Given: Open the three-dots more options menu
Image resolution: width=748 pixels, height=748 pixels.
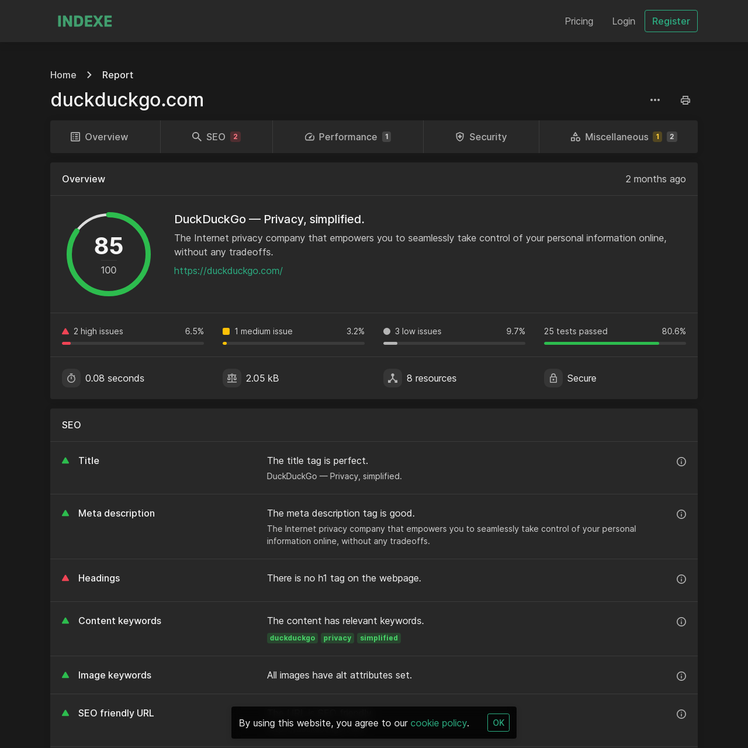Looking at the screenshot, I should tap(655, 100).
